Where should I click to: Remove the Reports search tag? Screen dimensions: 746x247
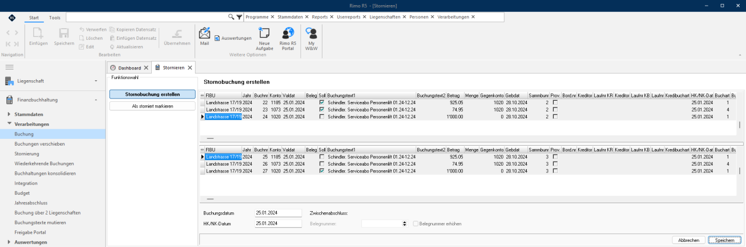point(331,17)
